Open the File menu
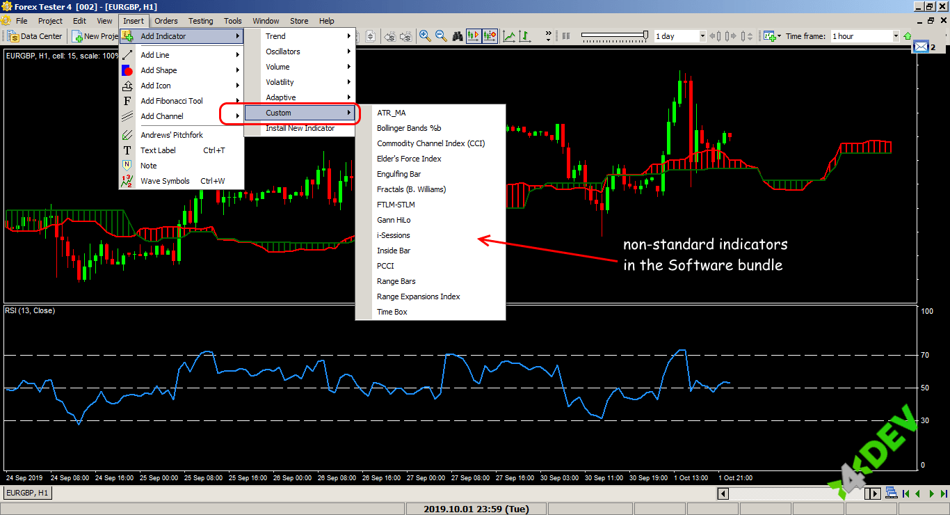 22,21
